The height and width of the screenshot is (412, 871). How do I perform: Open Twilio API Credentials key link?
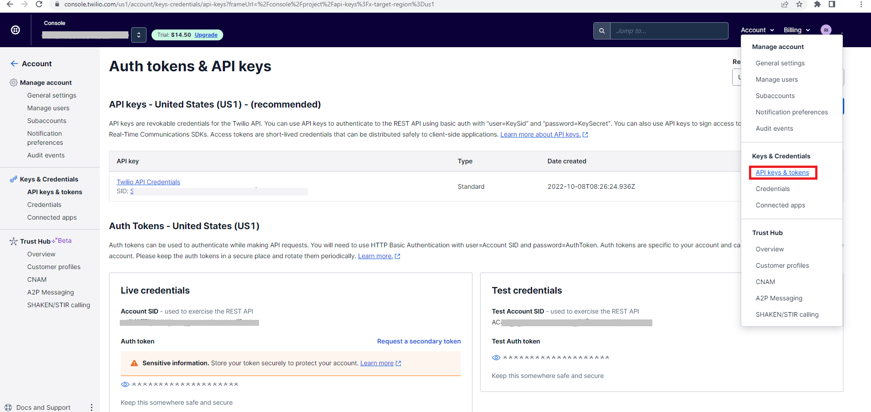(x=148, y=182)
